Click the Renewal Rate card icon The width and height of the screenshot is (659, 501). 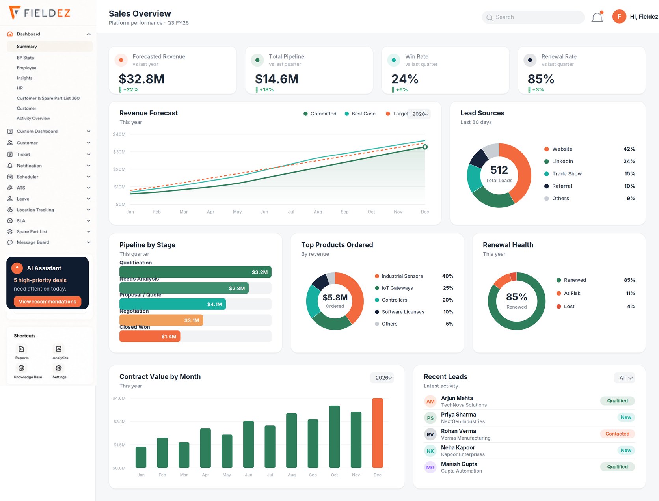coord(530,60)
